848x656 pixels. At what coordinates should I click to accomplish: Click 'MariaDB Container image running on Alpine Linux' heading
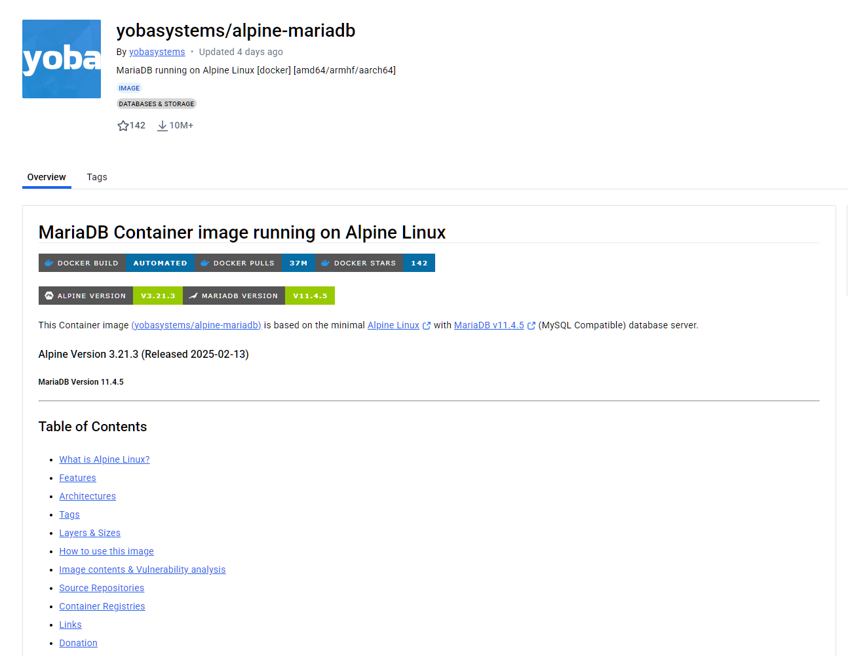click(242, 233)
